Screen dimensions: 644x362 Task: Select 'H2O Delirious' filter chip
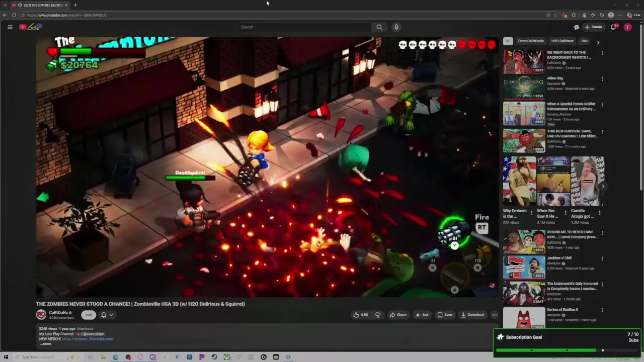click(562, 41)
